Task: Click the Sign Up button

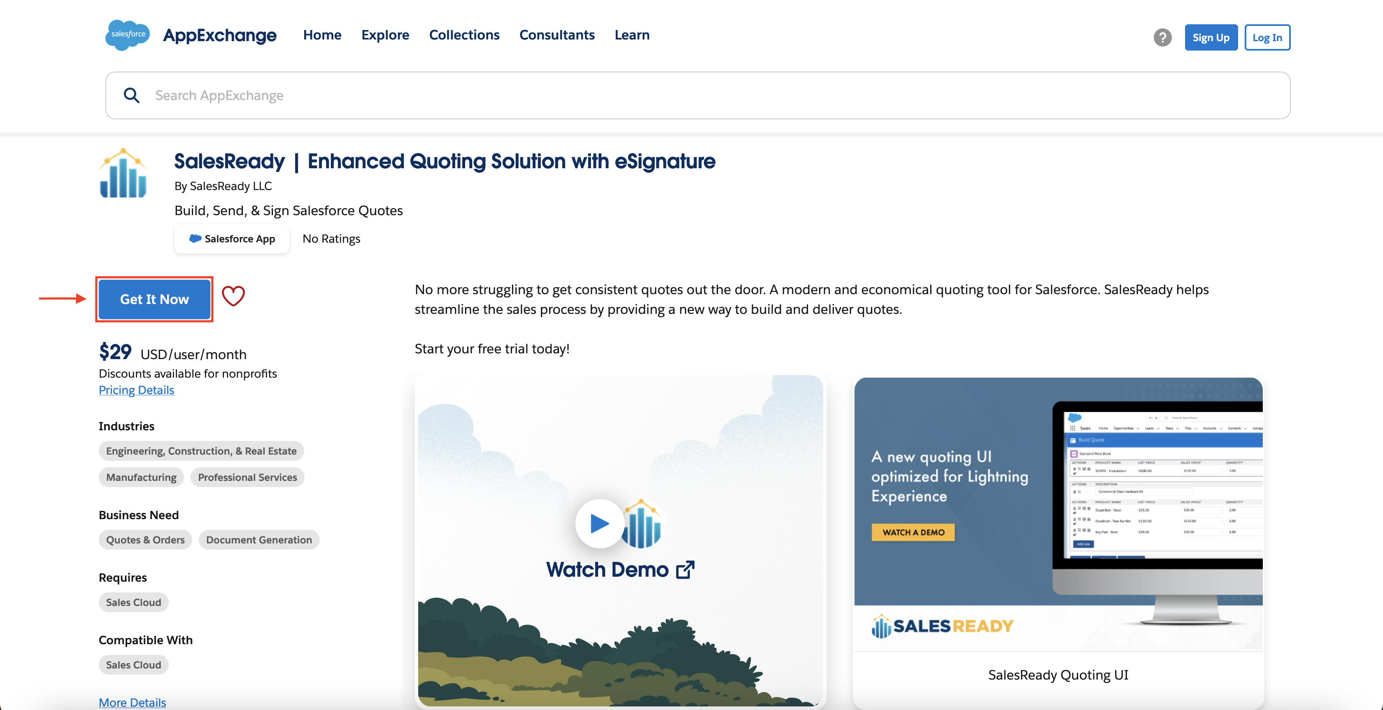Action: (x=1211, y=37)
